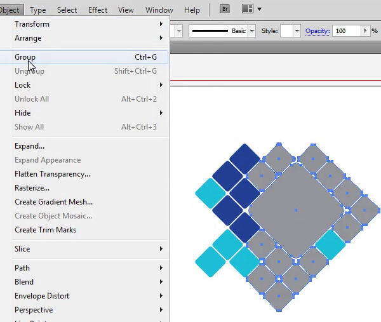
Task: Open the Transform submenu
Action: coord(32,24)
